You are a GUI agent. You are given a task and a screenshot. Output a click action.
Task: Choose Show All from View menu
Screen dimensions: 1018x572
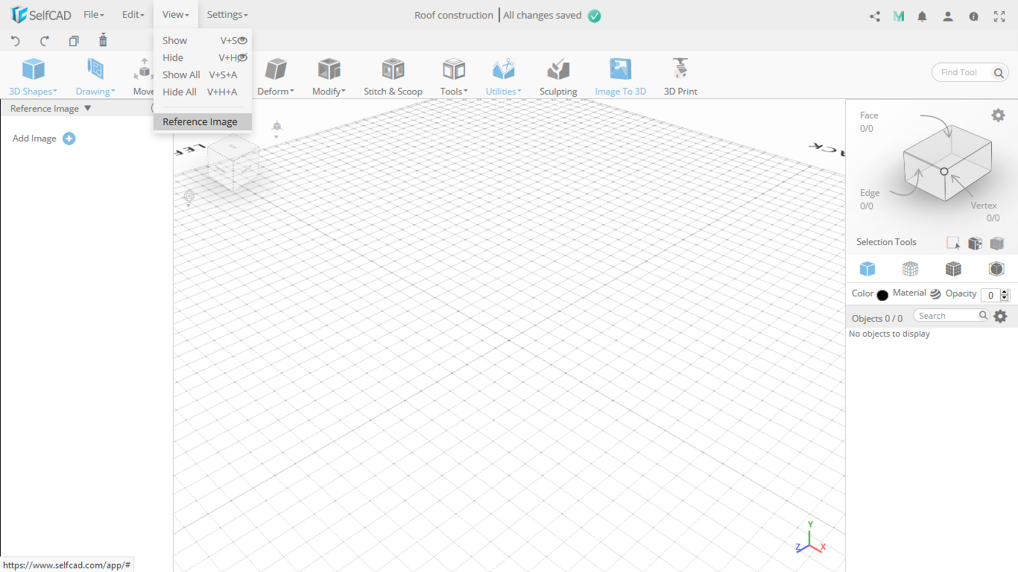pos(203,74)
